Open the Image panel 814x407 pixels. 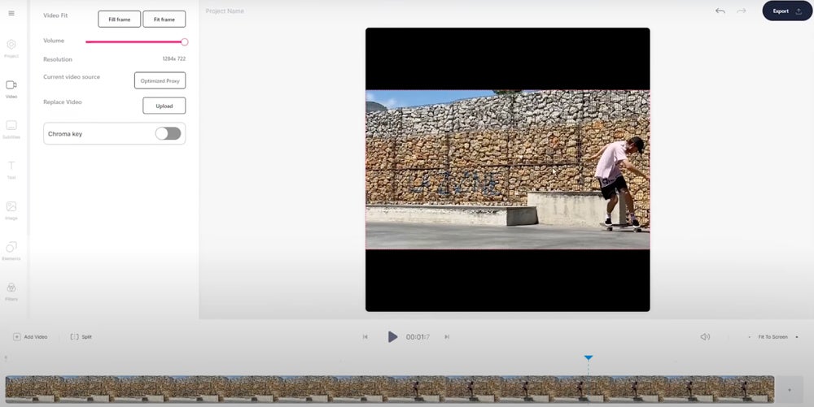[x=11, y=210]
